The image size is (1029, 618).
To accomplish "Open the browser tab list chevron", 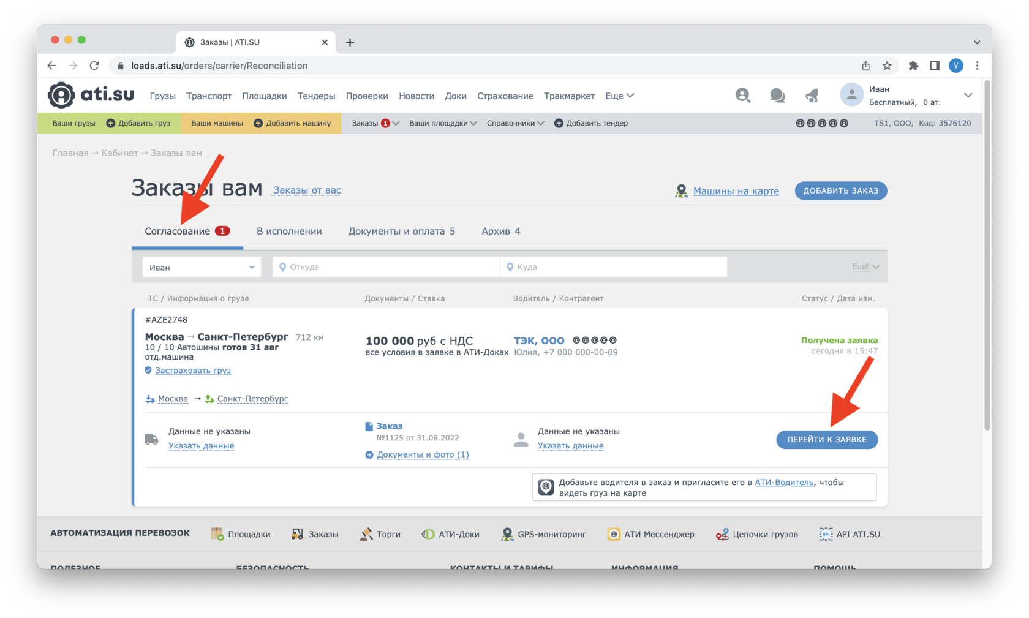I will [977, 42].
